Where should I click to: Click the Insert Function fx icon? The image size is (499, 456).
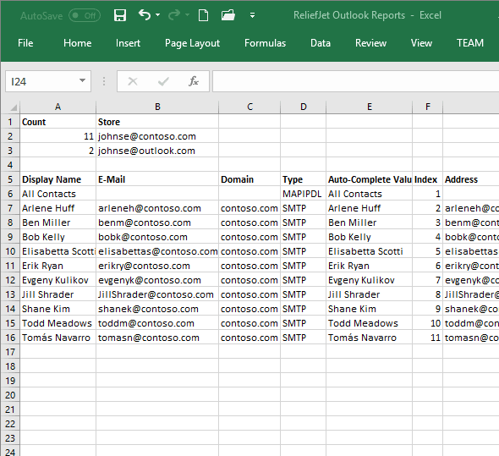point(194,81)
